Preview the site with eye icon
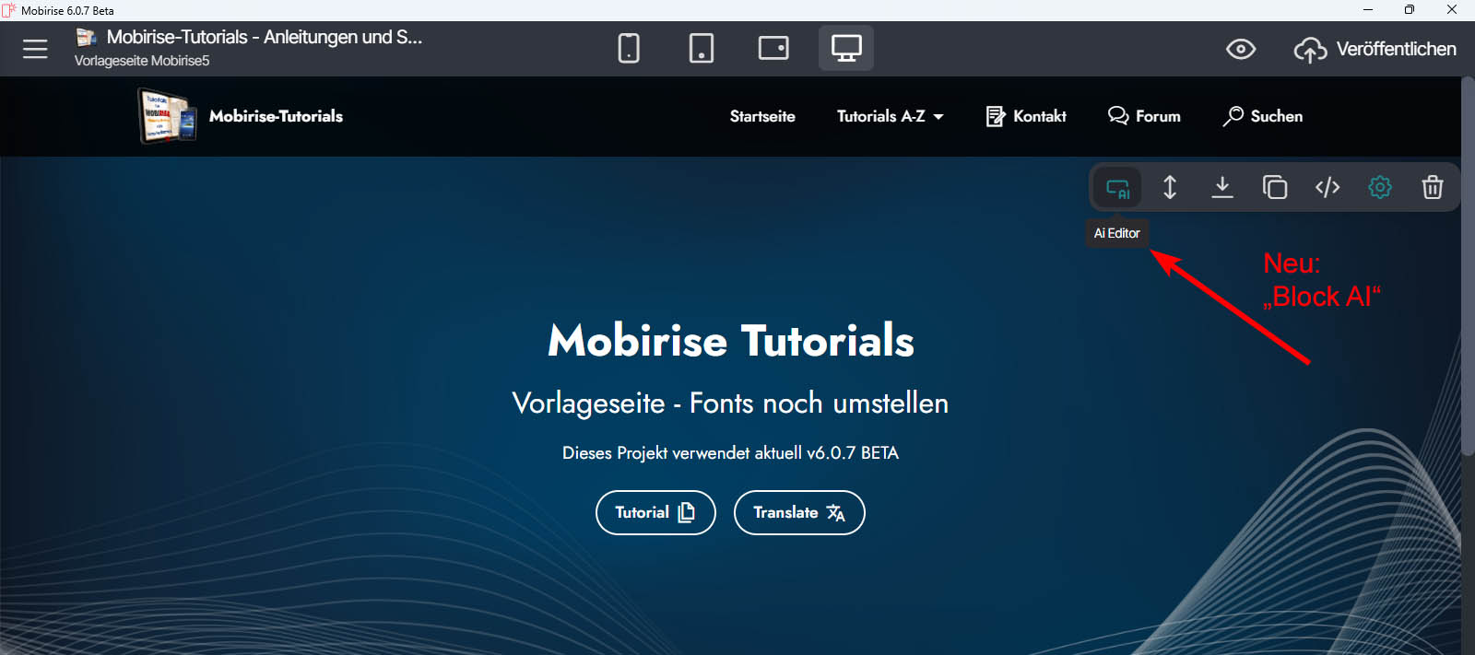Screen dimensions: 1475x655 pyautogui.click(x=1241, y=49)
